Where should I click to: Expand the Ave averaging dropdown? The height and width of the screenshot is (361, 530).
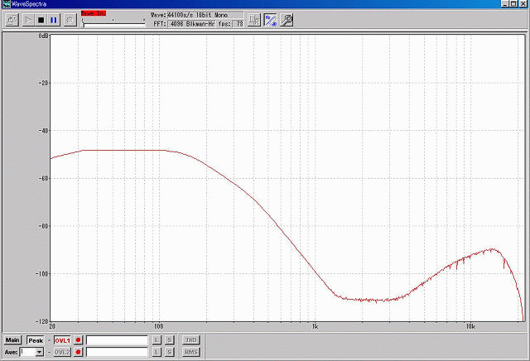click(38, 353)
